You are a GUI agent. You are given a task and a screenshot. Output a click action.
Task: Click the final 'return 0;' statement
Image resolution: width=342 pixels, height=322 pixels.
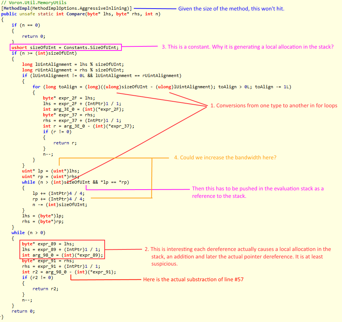[23, 312]
